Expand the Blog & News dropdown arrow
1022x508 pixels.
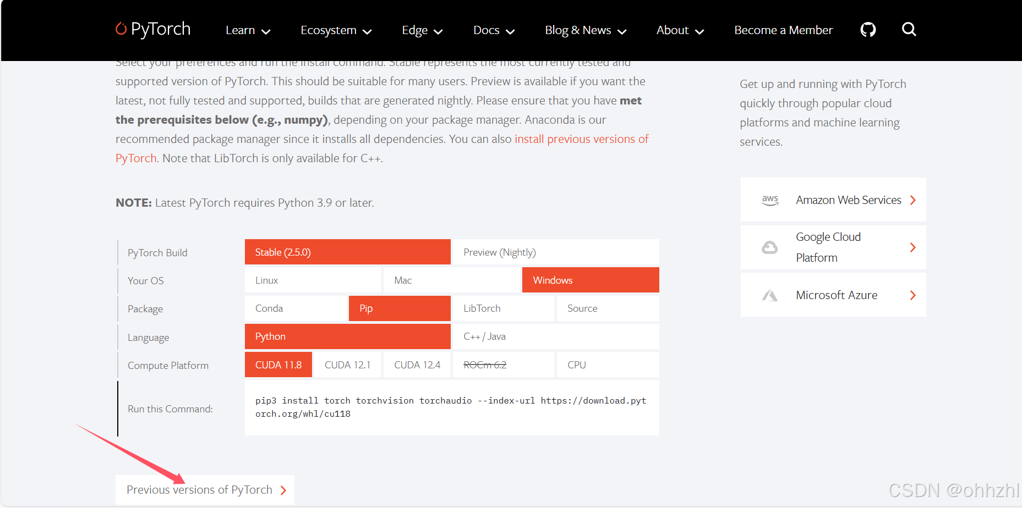tap(622, 32)
